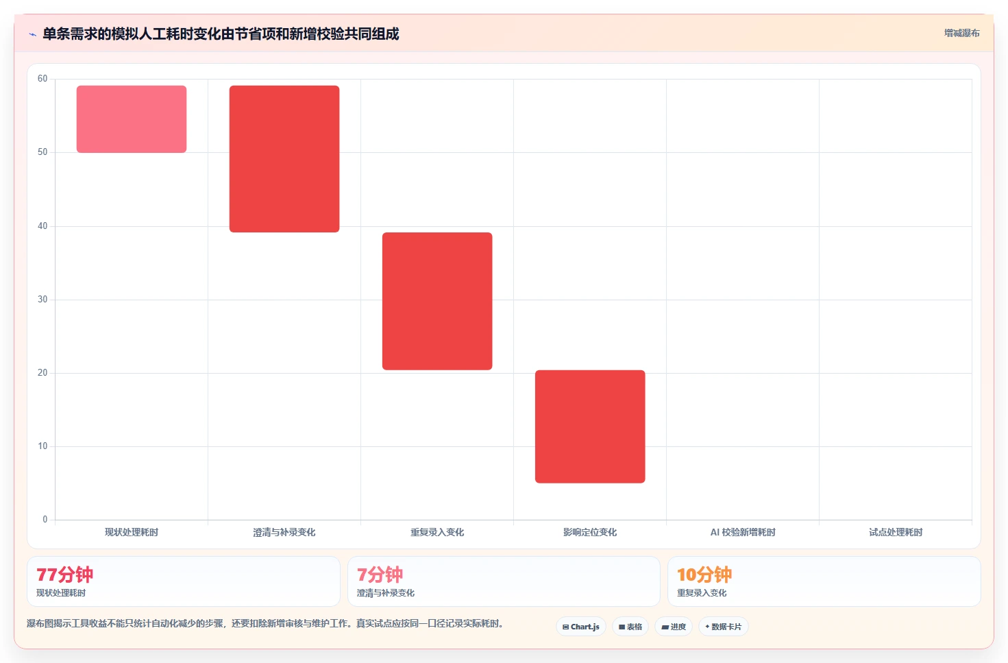
Task: Click the red 澄清与补录变化 waterfall bar
Action: coord(284,159)
